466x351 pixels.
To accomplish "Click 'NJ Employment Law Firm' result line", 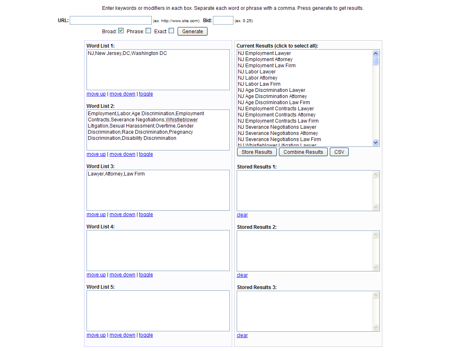I will (x=267, y=66).
